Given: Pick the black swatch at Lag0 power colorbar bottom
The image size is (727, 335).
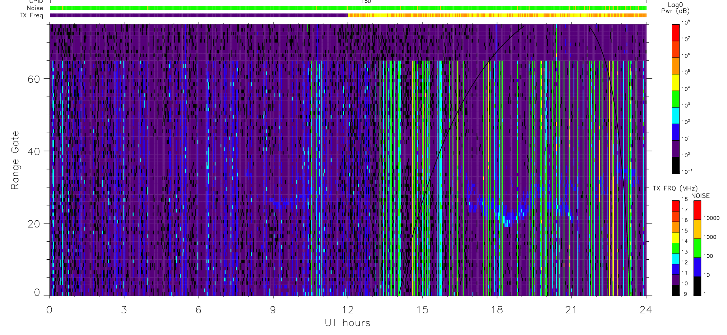Looking at the screenshot, I should point(675,165).
